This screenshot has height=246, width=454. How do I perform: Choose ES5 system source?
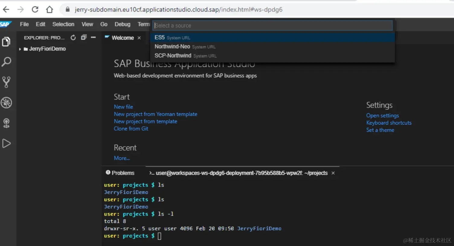(272, 37)
